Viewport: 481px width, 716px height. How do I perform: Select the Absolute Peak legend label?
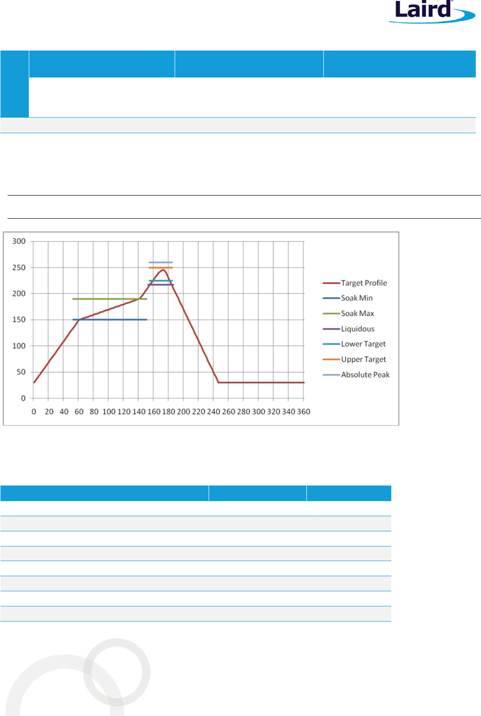365,375
